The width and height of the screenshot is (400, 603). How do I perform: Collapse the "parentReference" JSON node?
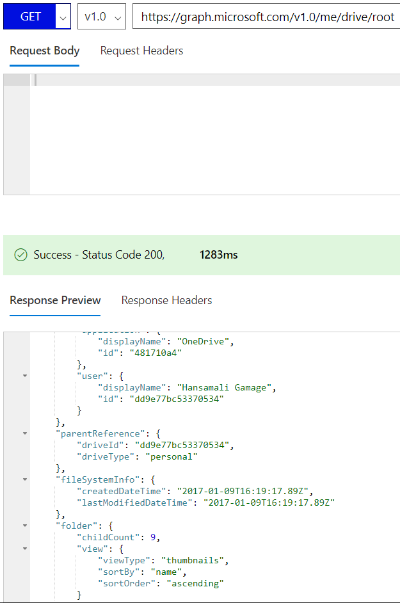25,433
